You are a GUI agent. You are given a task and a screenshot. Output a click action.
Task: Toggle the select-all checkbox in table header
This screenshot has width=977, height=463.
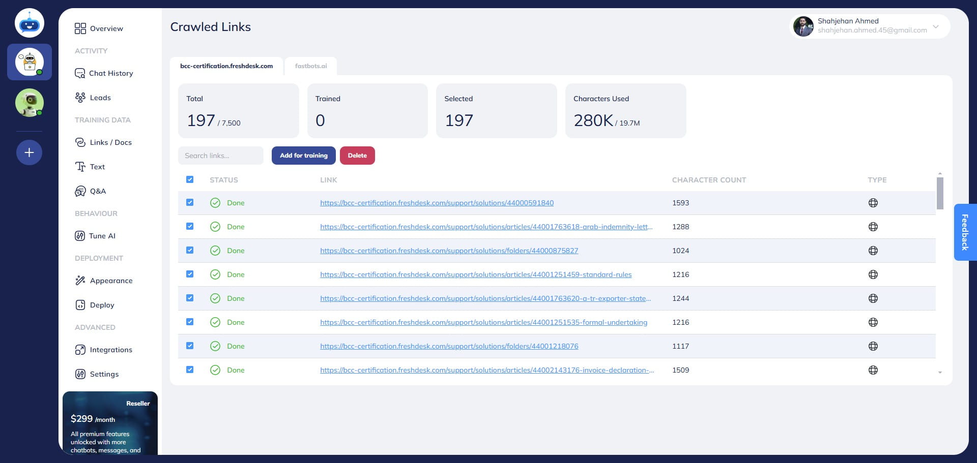190,179
